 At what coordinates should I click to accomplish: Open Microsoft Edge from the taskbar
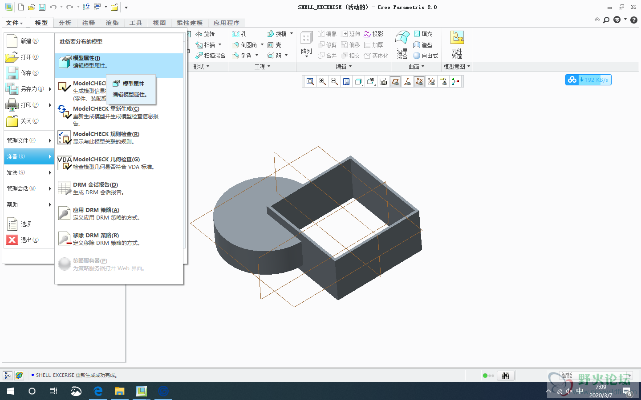[x=98, y=391]
